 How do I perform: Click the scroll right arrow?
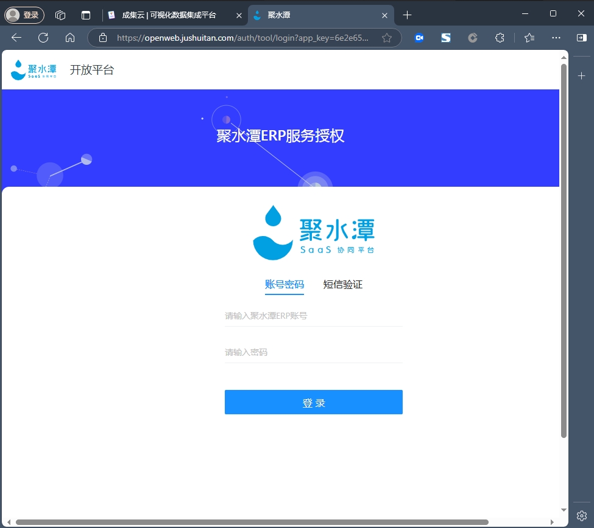(x=552, y=523)
